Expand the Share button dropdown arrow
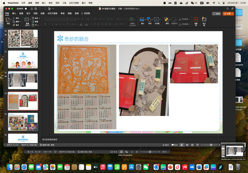The image size is (248, 173). (x=232, y=14)
